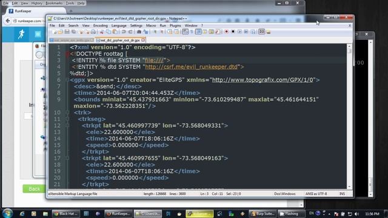This screenshot has height=218, width=388.
Task: Open the File menu in Notepad++
Action: pos(52,25)
